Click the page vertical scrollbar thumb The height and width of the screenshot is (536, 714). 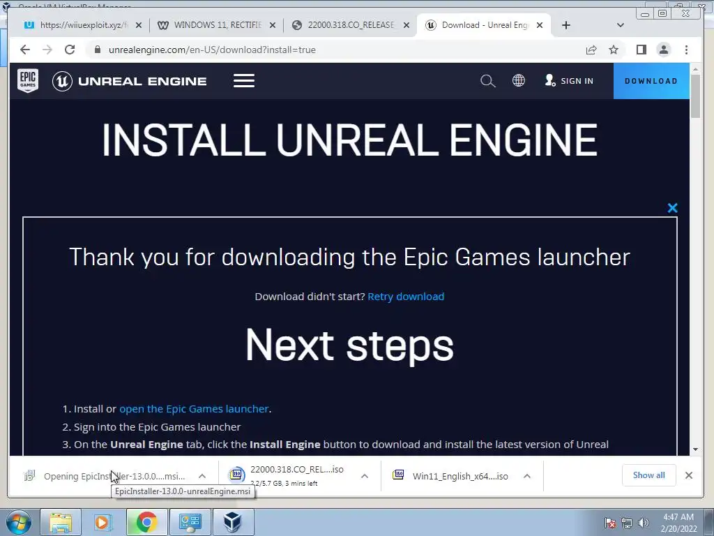point(695,95)
